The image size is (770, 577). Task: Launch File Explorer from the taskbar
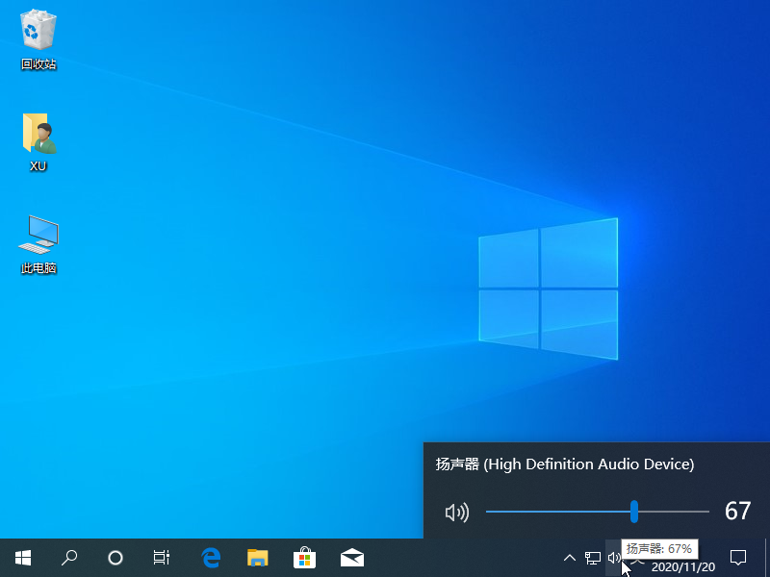pyautogui.click(x=257, y=558)
